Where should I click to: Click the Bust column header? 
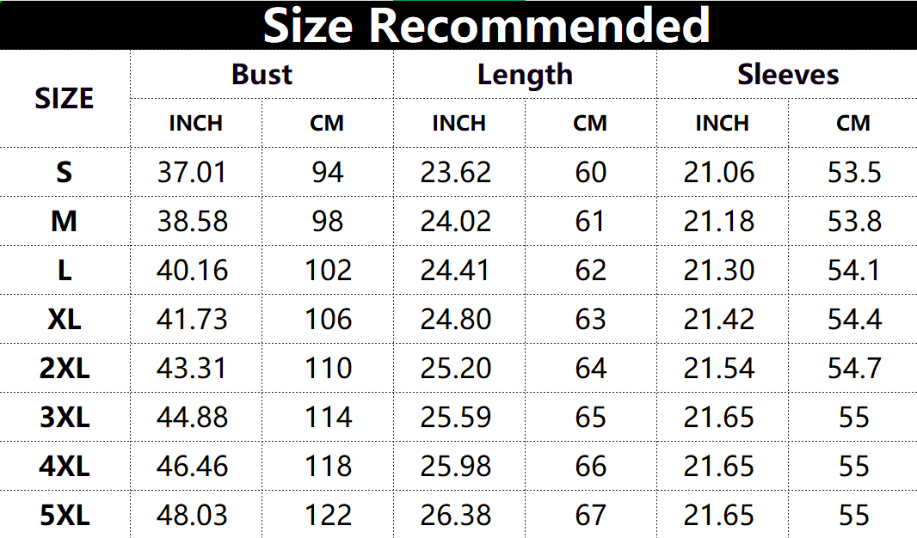click(262, 75)
